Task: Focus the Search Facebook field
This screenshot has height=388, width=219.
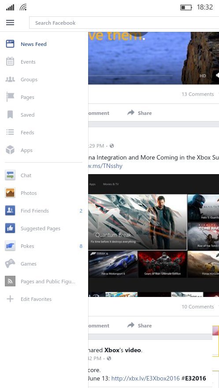Action: [124, 23]
